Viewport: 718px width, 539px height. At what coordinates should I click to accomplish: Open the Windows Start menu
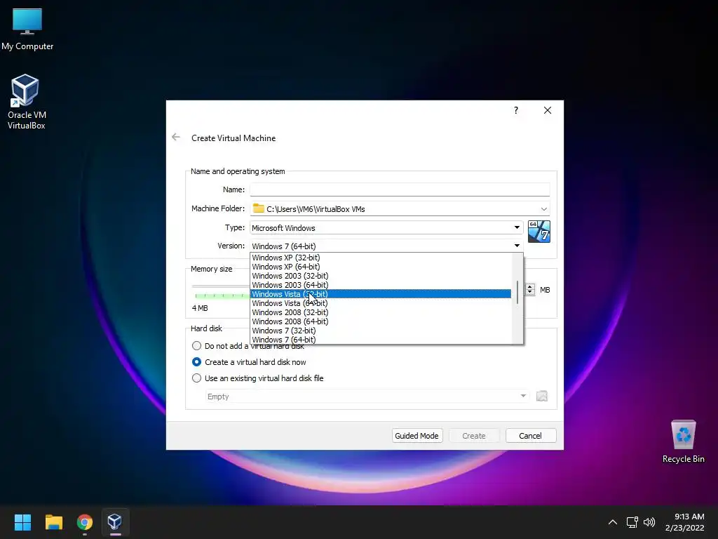[22, 522]
